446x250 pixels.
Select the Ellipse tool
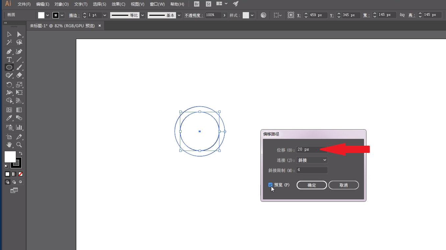(9, 67)
